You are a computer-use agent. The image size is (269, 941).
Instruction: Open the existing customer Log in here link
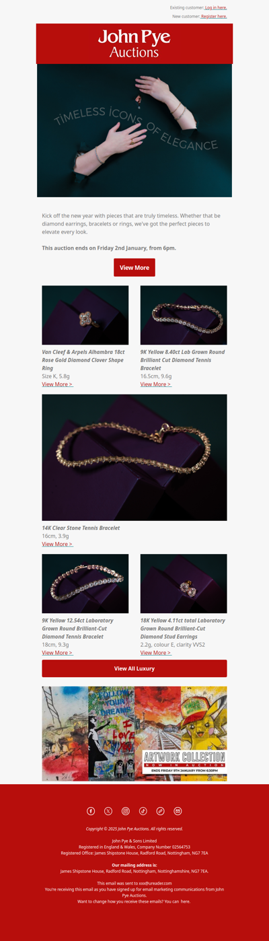(x=216, y=7)
